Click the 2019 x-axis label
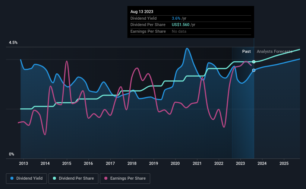Image resolution: width=306 pixels, height=189 pixels. coord(154,163)
